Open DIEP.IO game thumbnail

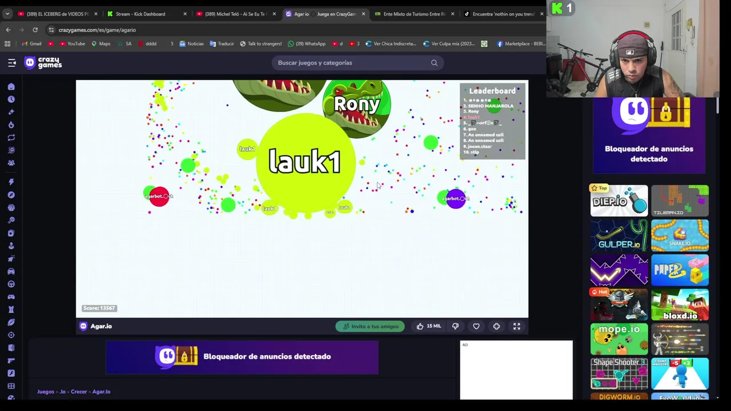[x=619, y=201]
